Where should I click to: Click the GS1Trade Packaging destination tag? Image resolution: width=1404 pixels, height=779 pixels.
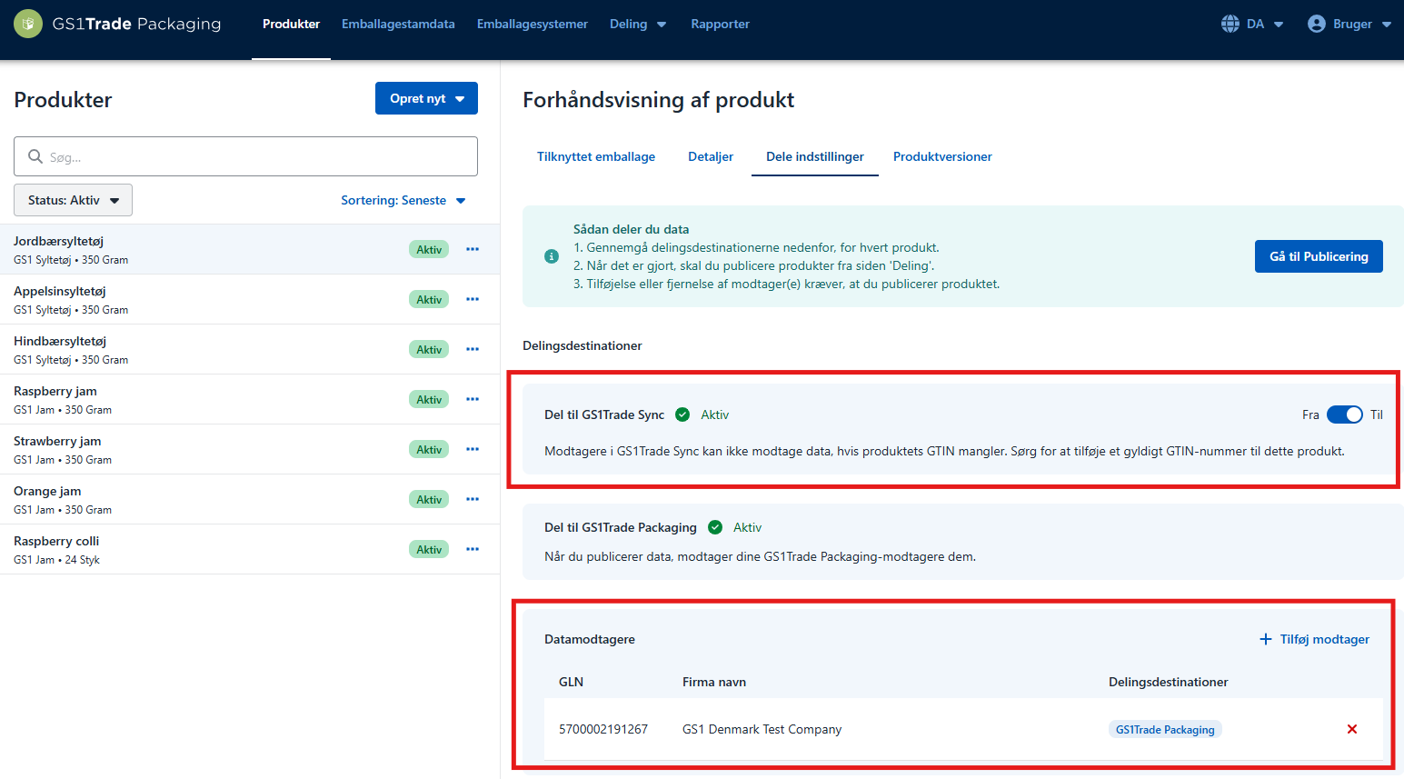coord(1165,729)
